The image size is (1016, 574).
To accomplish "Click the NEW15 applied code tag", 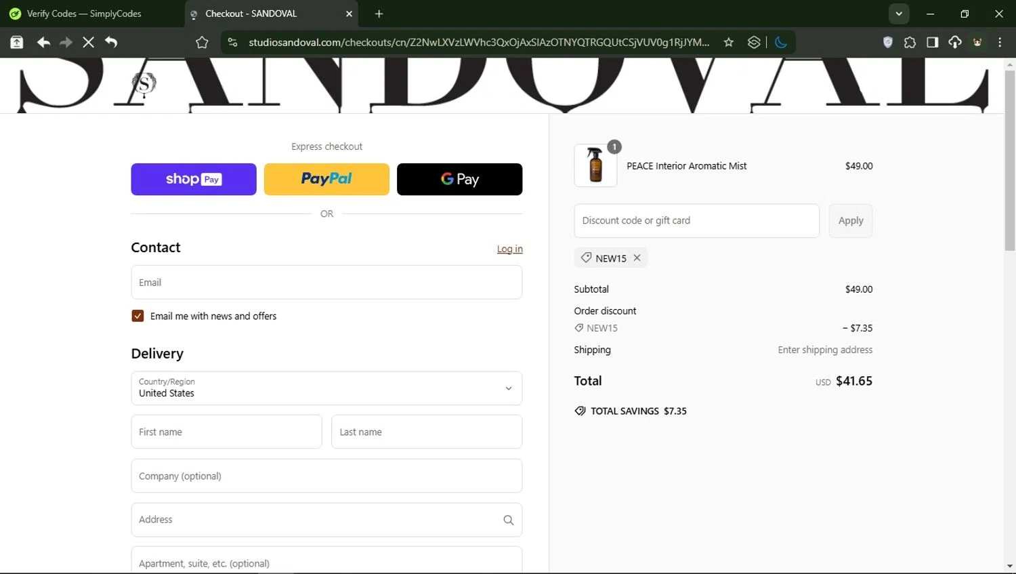I will pyautogui.click(x=610, y=258).
